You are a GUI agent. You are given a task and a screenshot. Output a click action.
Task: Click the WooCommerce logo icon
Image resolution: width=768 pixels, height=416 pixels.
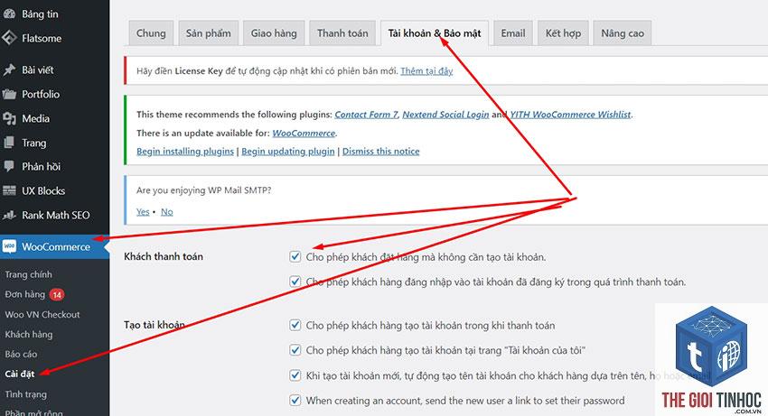click(9, 246)
